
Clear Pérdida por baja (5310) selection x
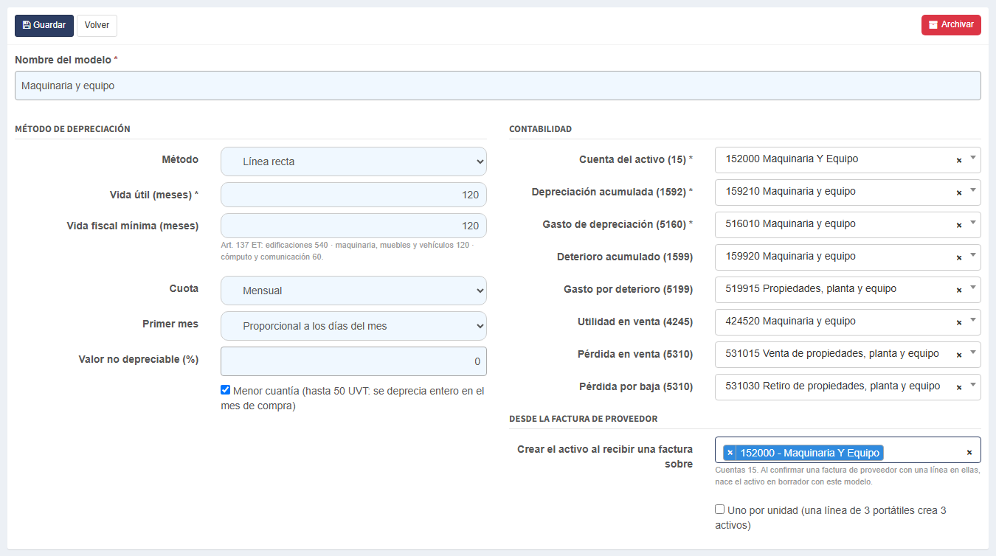pyautogui.click(x=959, y=387)
